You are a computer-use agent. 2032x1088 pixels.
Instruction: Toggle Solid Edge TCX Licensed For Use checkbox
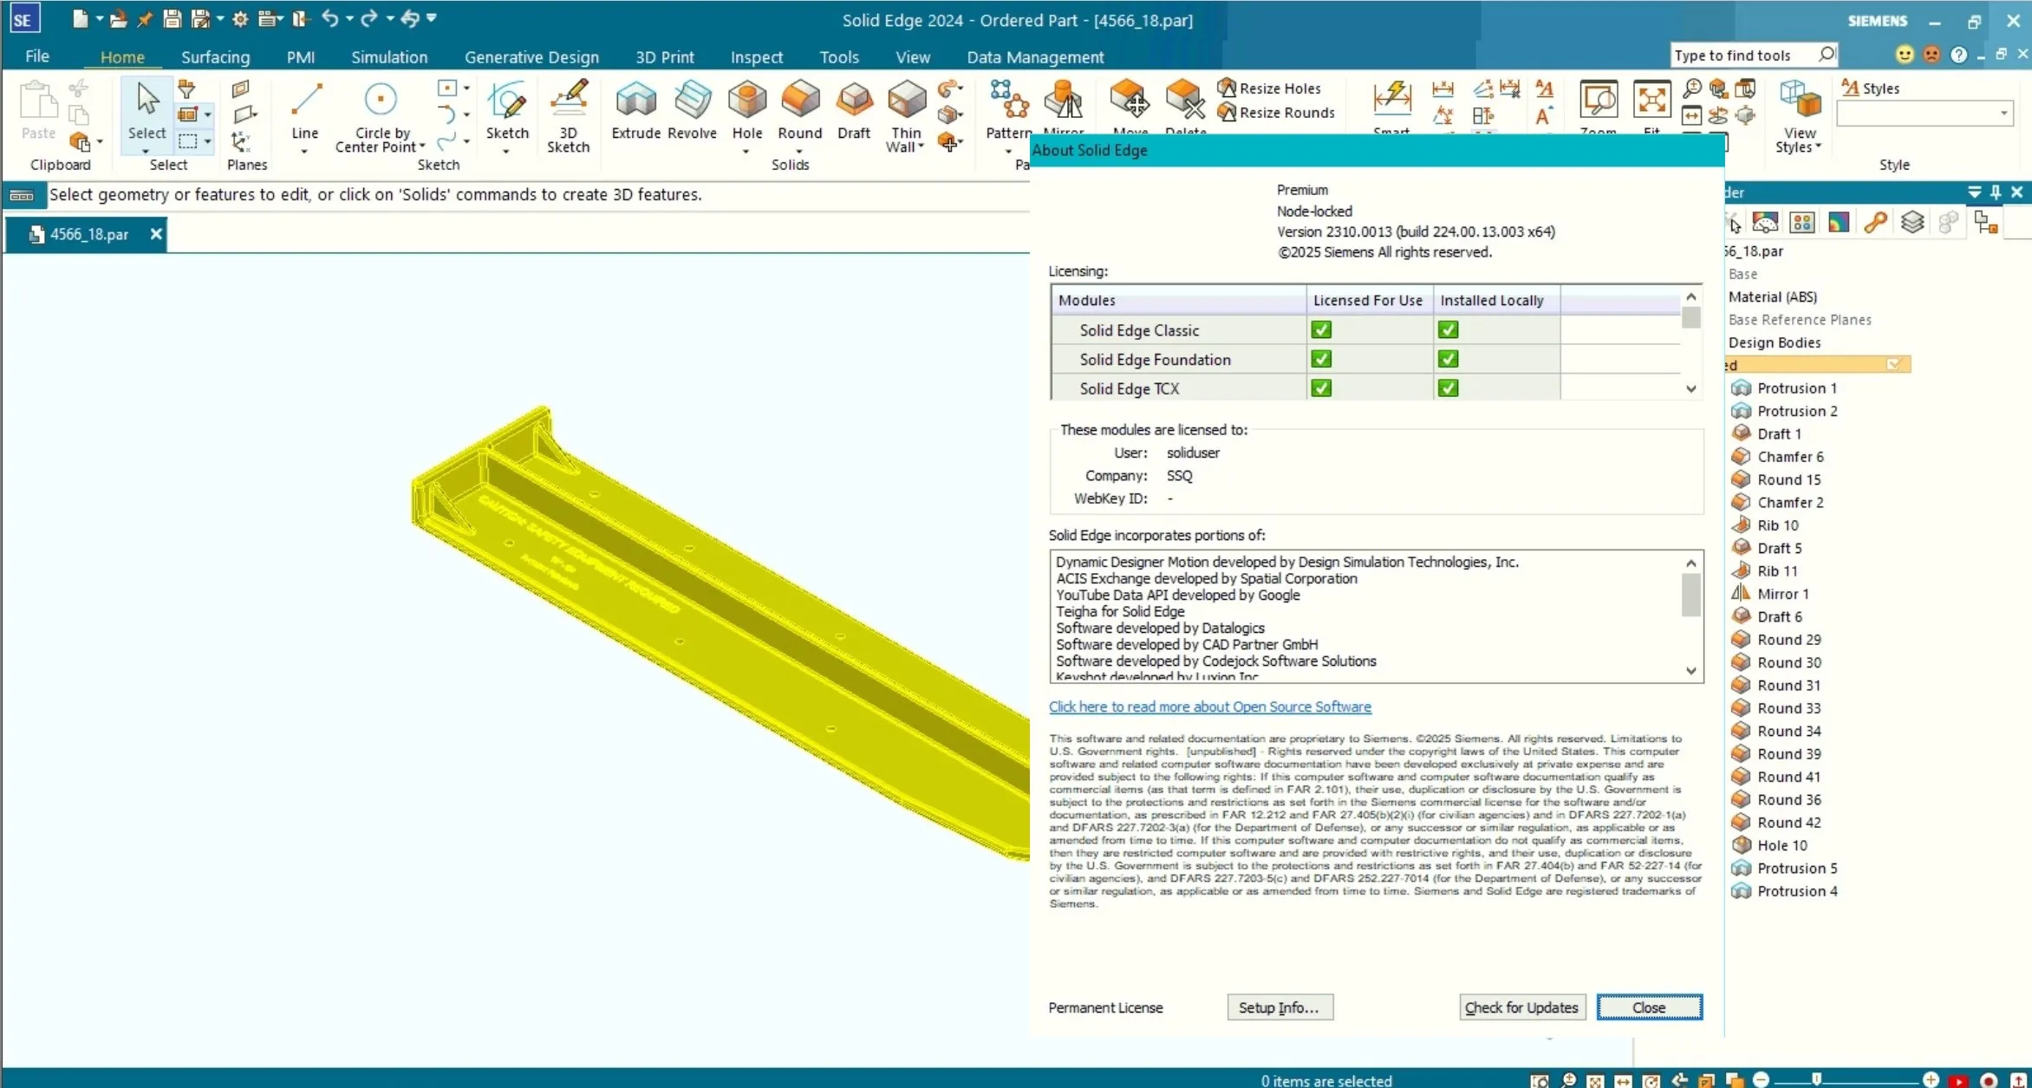point(1321,388)
